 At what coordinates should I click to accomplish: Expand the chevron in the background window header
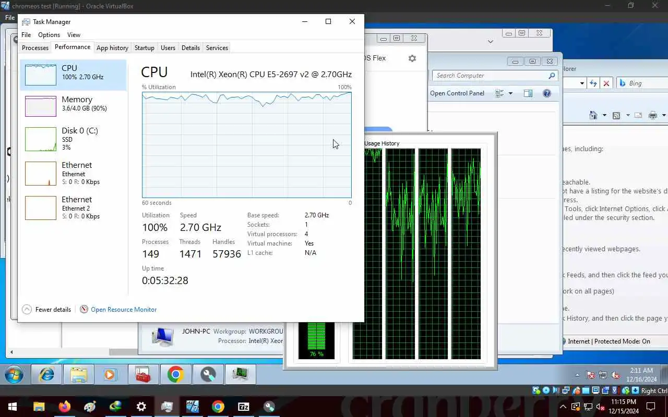(491, 41)
